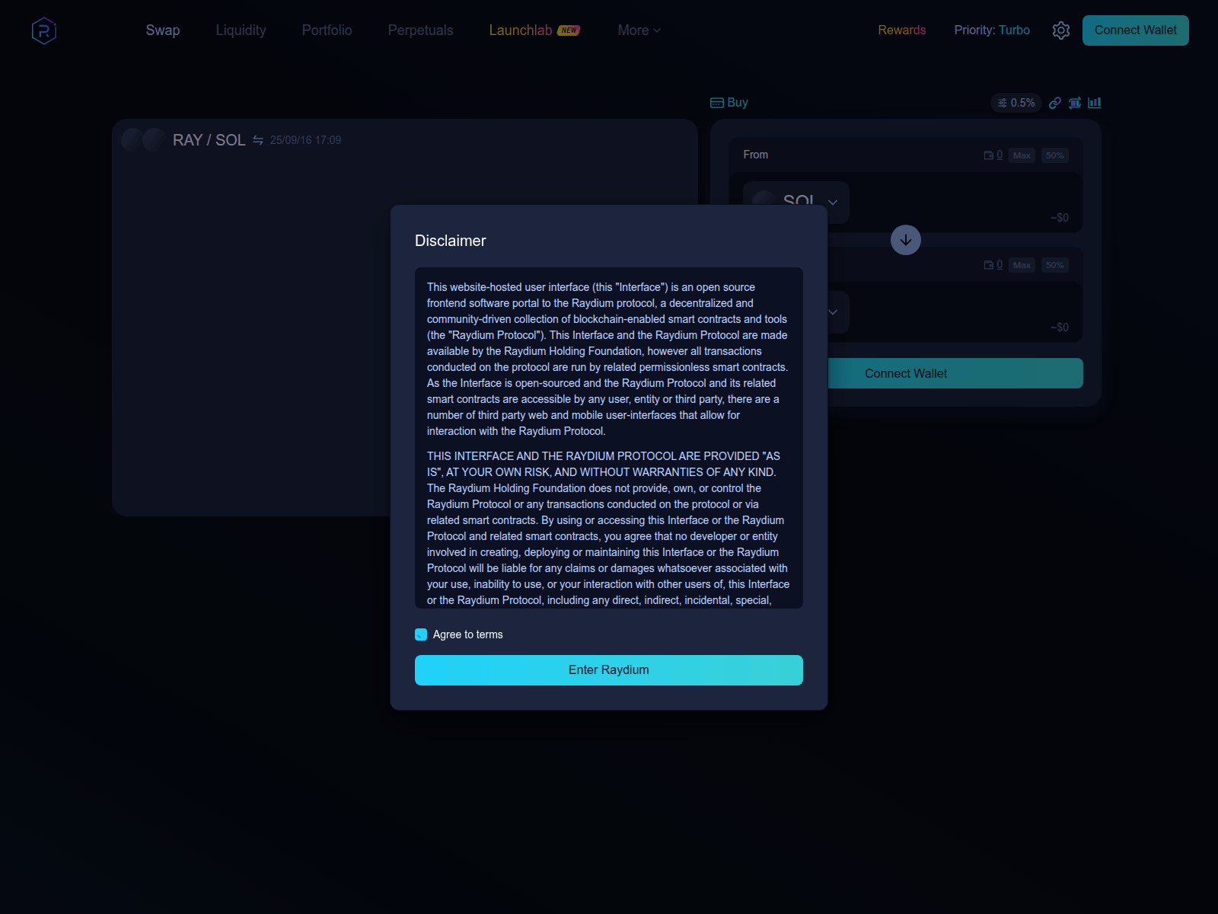The image size is (1218, 914).
Task: Change the Priority: Turbo setting
Action: point(992,30)
